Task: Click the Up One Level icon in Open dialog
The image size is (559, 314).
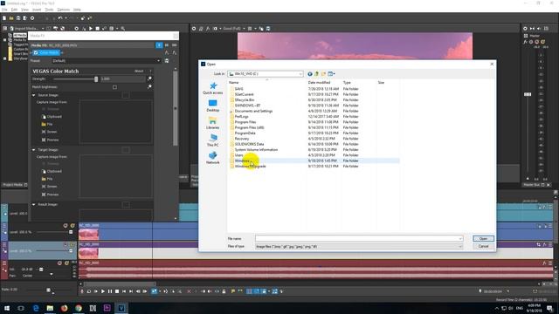Action: tap(316, 74)
